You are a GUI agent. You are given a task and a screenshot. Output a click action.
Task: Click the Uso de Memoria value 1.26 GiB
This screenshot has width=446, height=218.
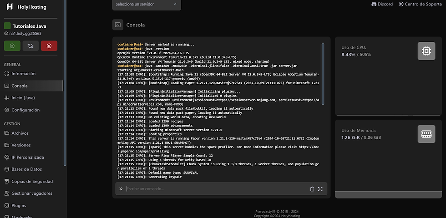tap(350, 137)
